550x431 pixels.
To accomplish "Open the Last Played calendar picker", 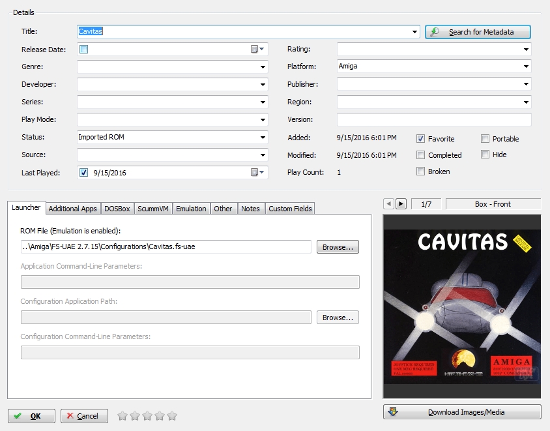I will pos(257,172).
